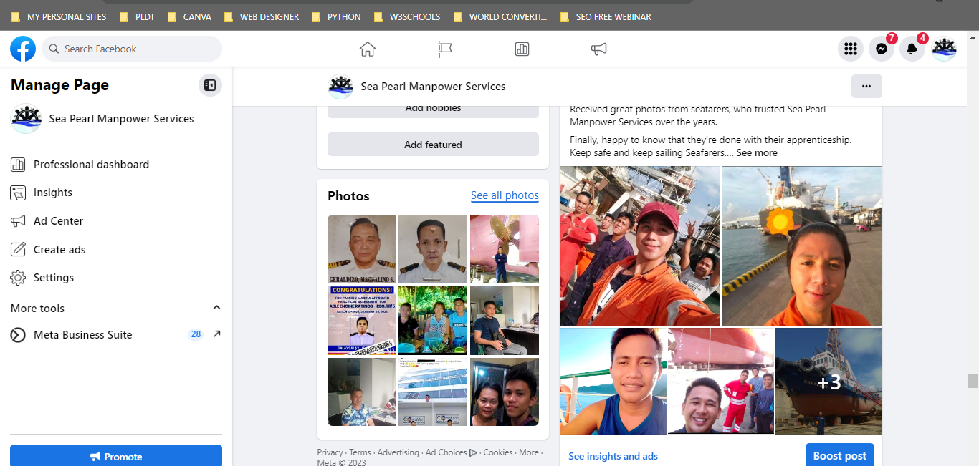Open the MY PERSONAL SITES bookmark folder
The width and height of the screenshot is (979, 466).
pyautogui.click(x=59, y=16)
